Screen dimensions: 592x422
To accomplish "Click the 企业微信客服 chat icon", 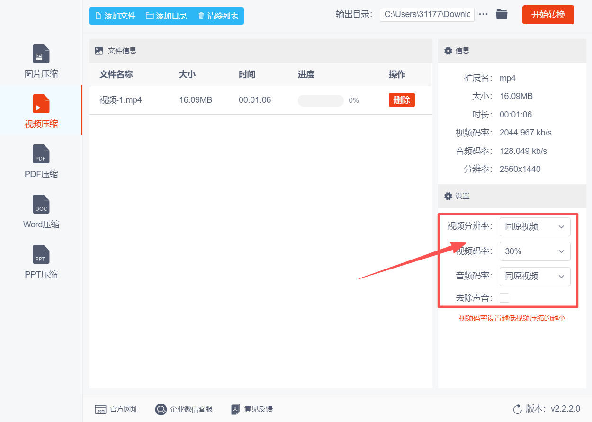I will [x=161, y=409].
